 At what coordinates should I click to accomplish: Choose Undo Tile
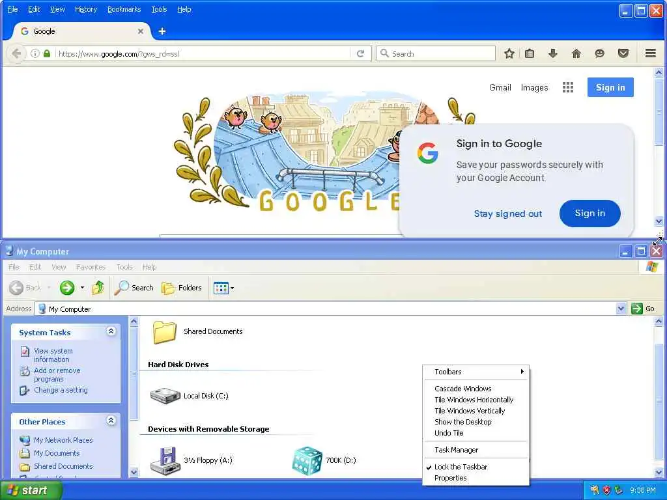click(475, 433)
